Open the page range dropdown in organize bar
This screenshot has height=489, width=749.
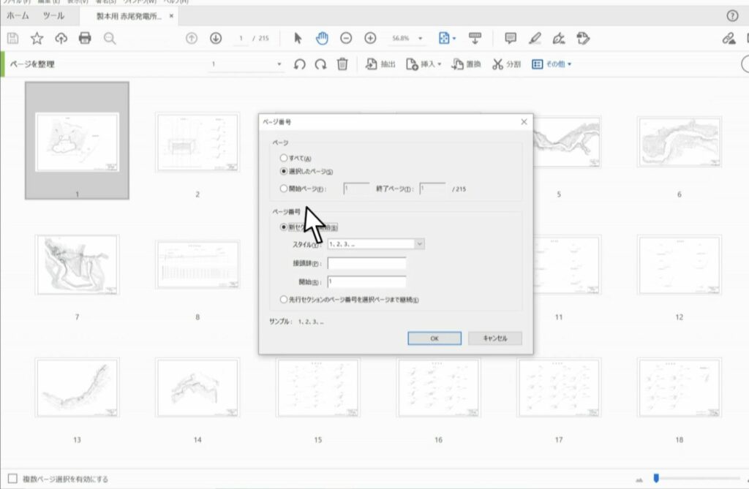coord(279,64)
